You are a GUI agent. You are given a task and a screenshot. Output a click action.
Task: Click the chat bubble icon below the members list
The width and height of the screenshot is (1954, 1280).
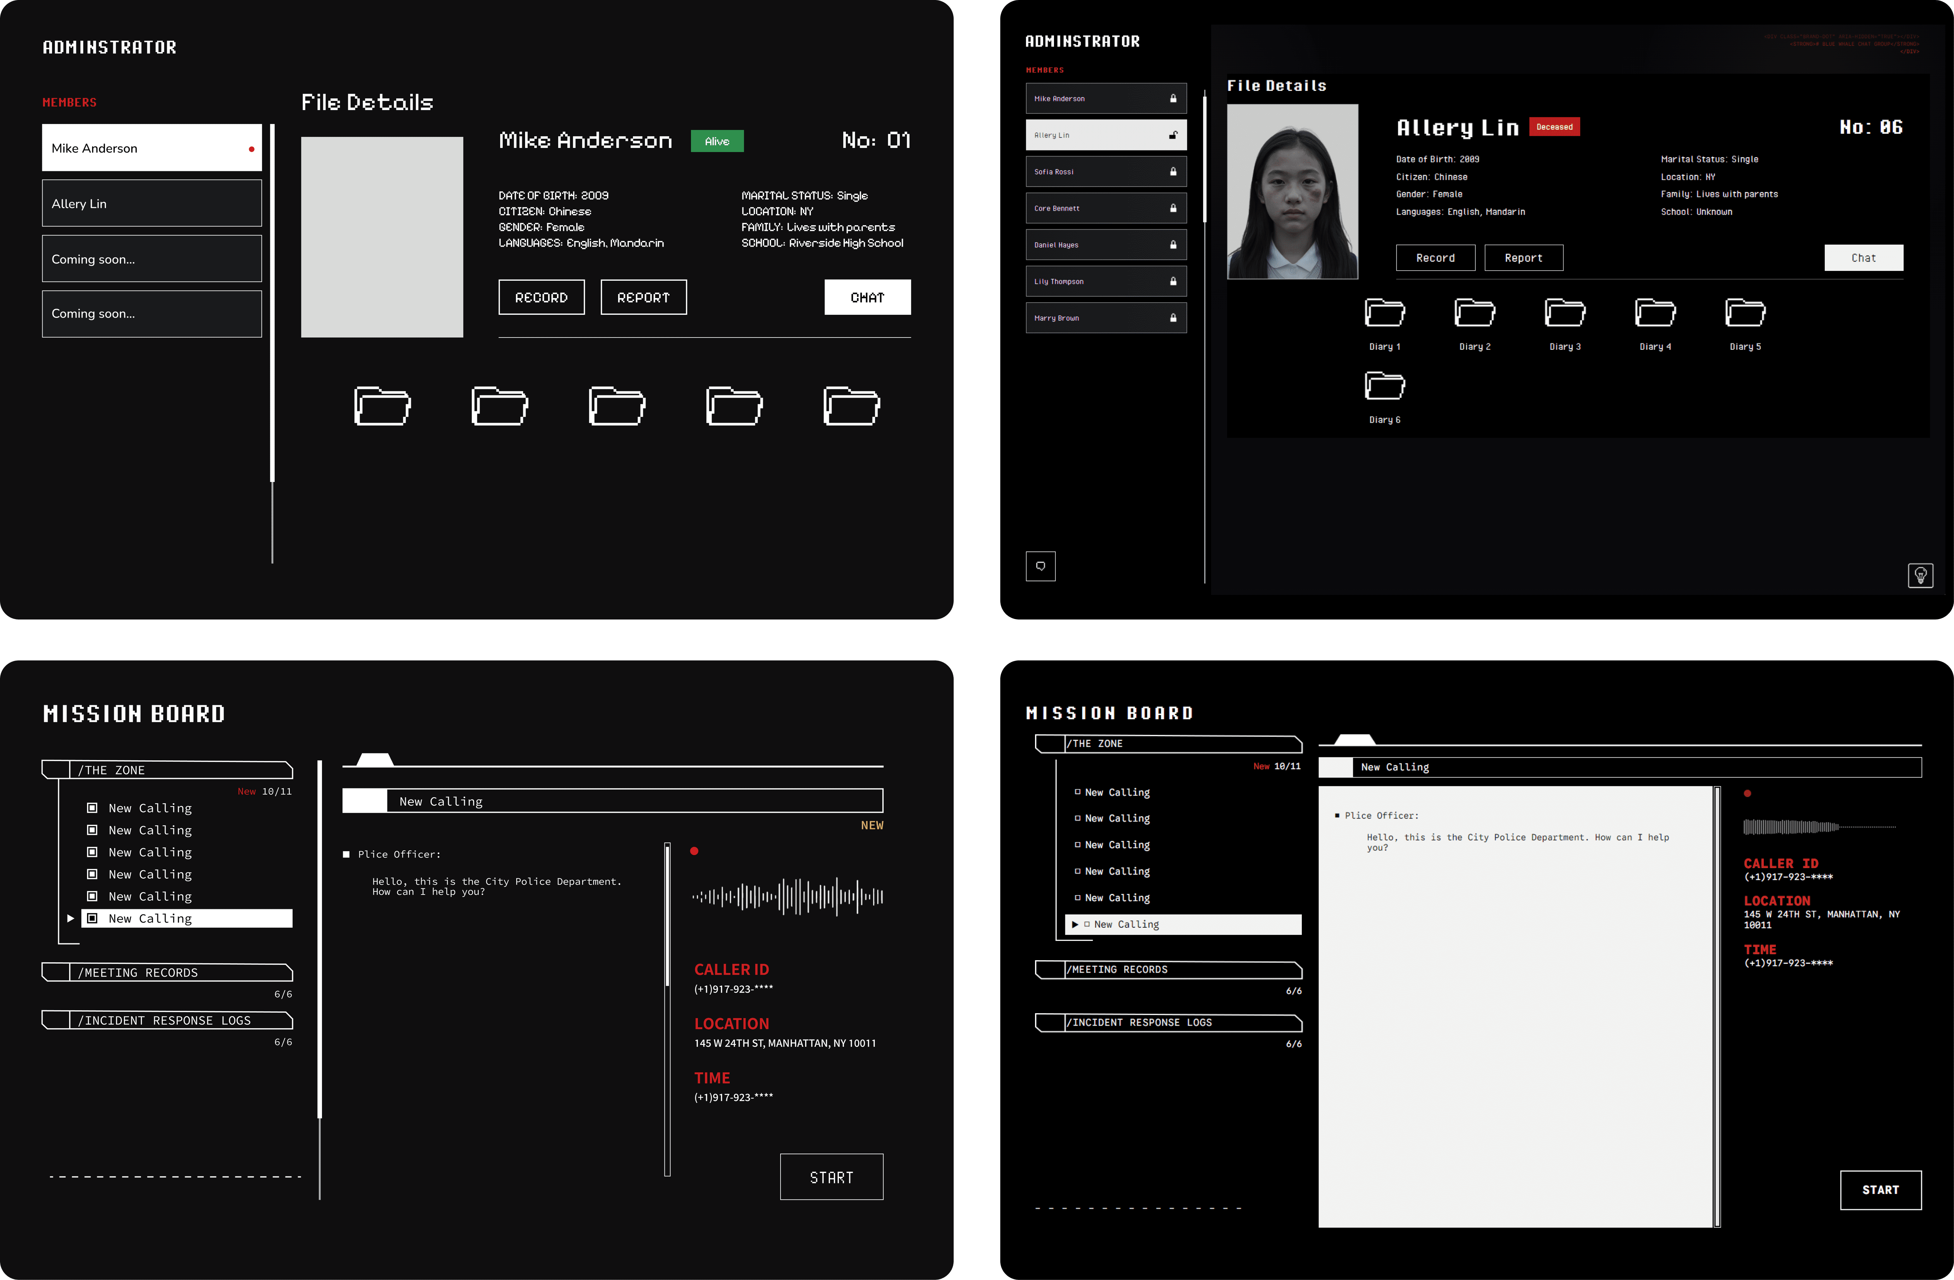point(1040,567)
